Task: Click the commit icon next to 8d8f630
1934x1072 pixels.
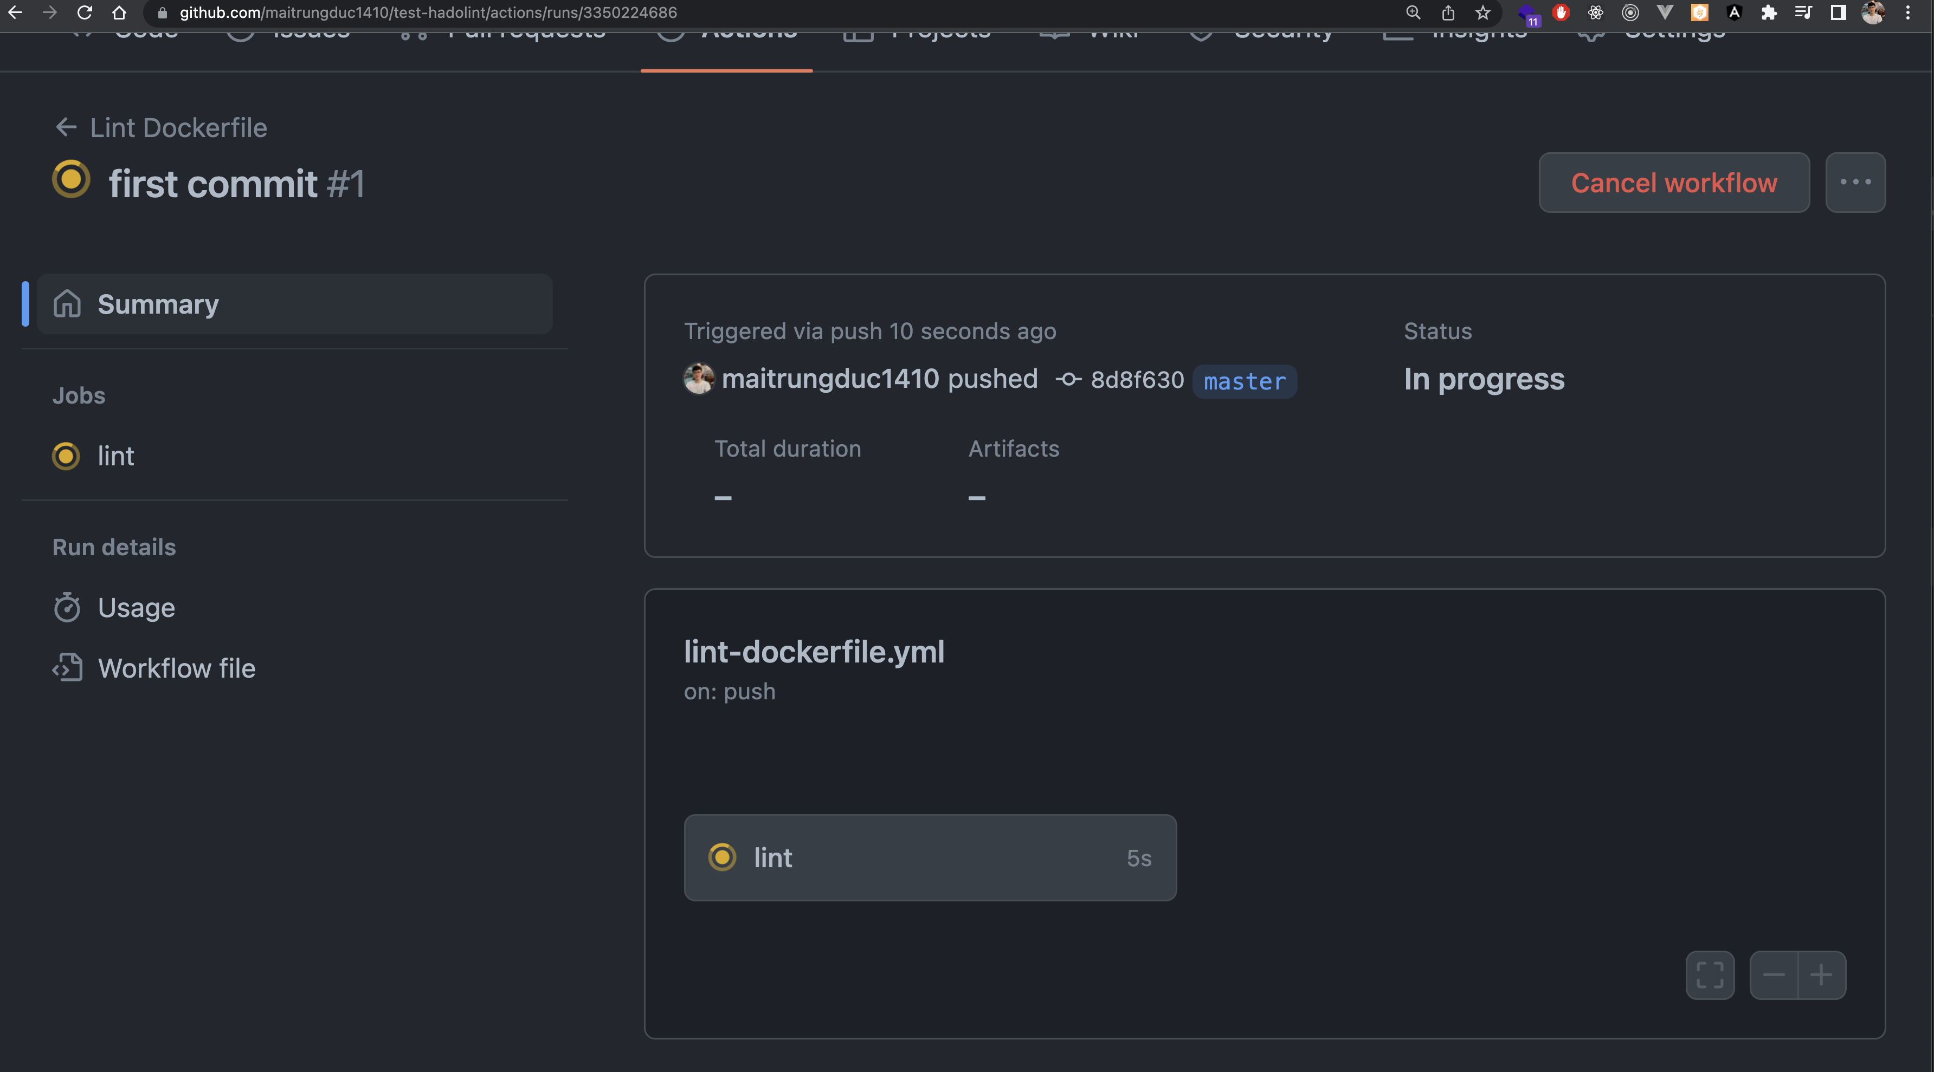Action: coord(1068,380)
